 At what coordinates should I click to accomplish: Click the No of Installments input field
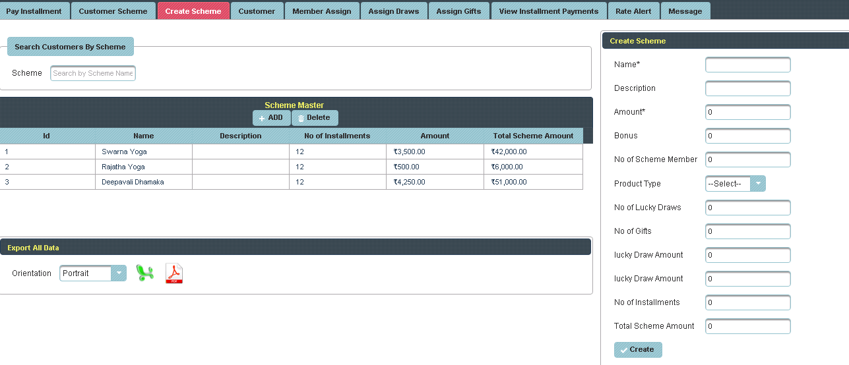click(747, 302)
